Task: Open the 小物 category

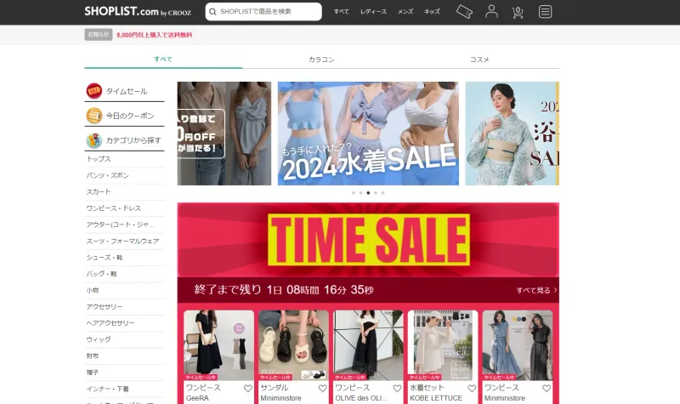Action: click(124, 290)
